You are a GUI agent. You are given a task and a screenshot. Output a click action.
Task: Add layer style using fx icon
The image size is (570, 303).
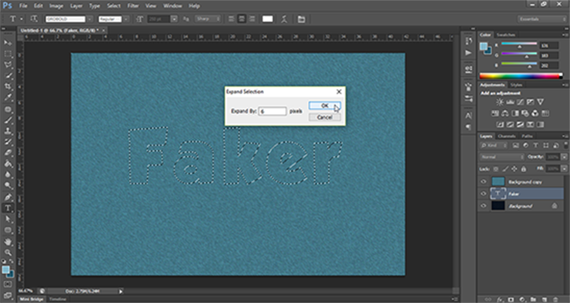500,299
